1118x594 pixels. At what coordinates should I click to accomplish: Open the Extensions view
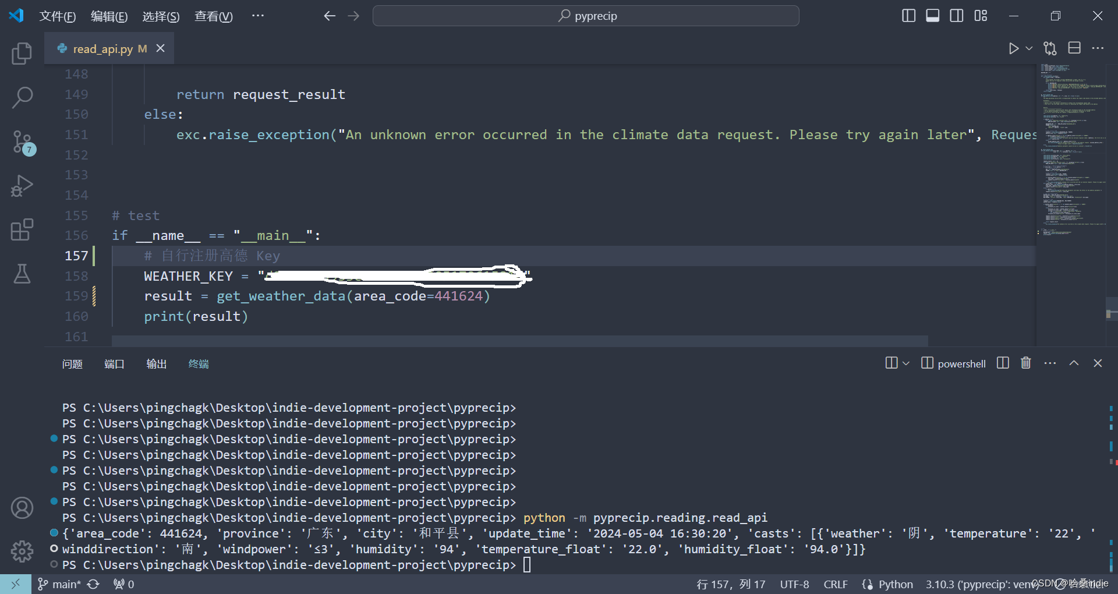tap(22, 230)
